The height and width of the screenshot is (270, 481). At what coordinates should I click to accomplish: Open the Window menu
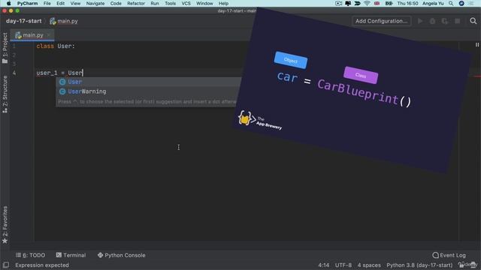[x=204, y=3]
